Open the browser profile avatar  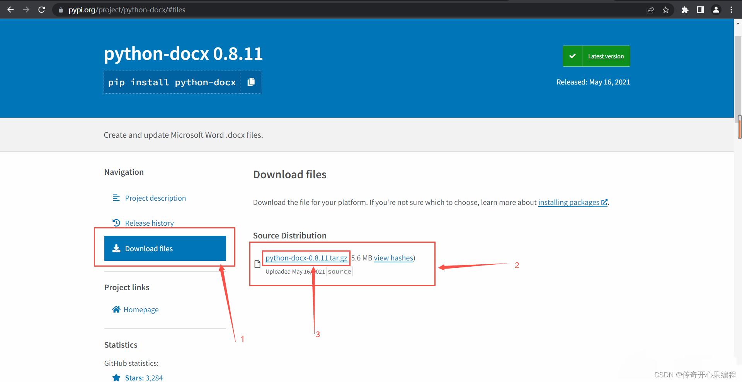point(716,10)
